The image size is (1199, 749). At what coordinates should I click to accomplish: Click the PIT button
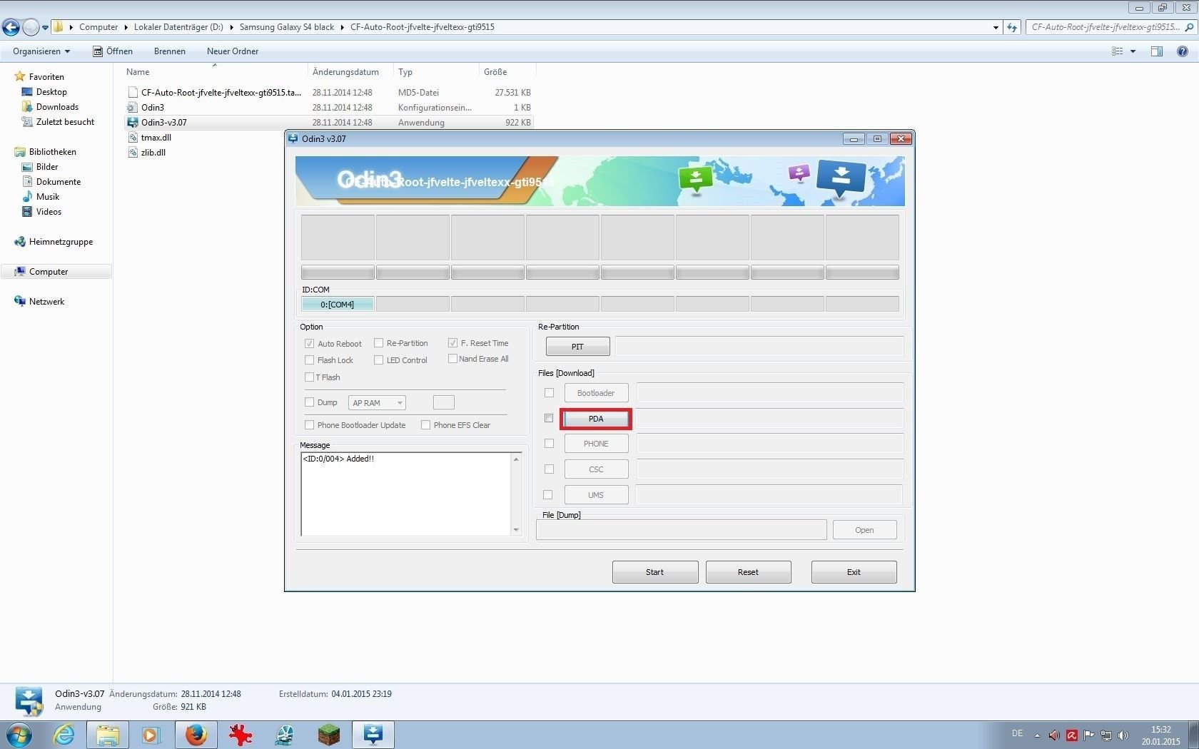(578, 347)
